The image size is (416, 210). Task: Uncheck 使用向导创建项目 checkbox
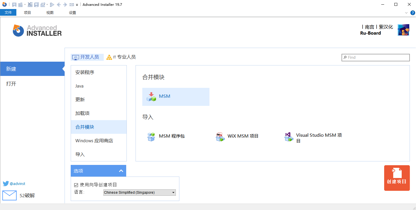tap(76, 185)
